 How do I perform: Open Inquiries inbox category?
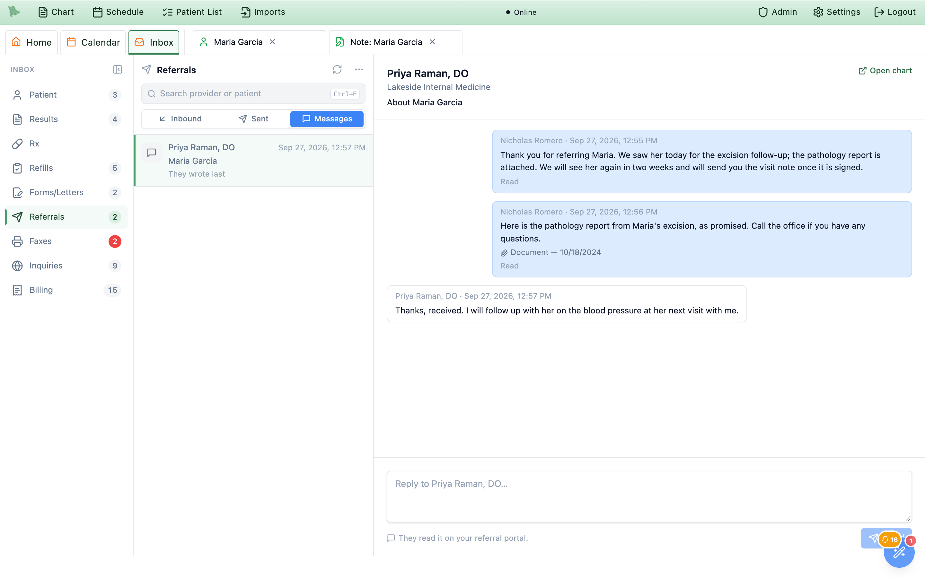(66, 266)
